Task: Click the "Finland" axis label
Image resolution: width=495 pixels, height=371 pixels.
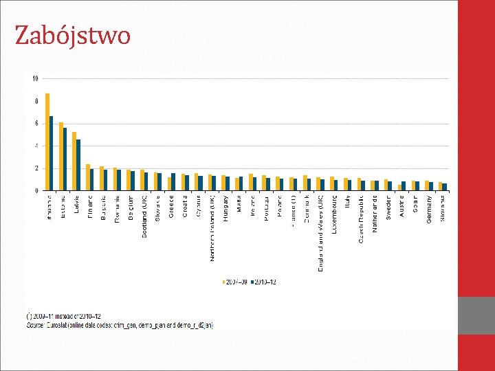Action: (x=90, y=207)
